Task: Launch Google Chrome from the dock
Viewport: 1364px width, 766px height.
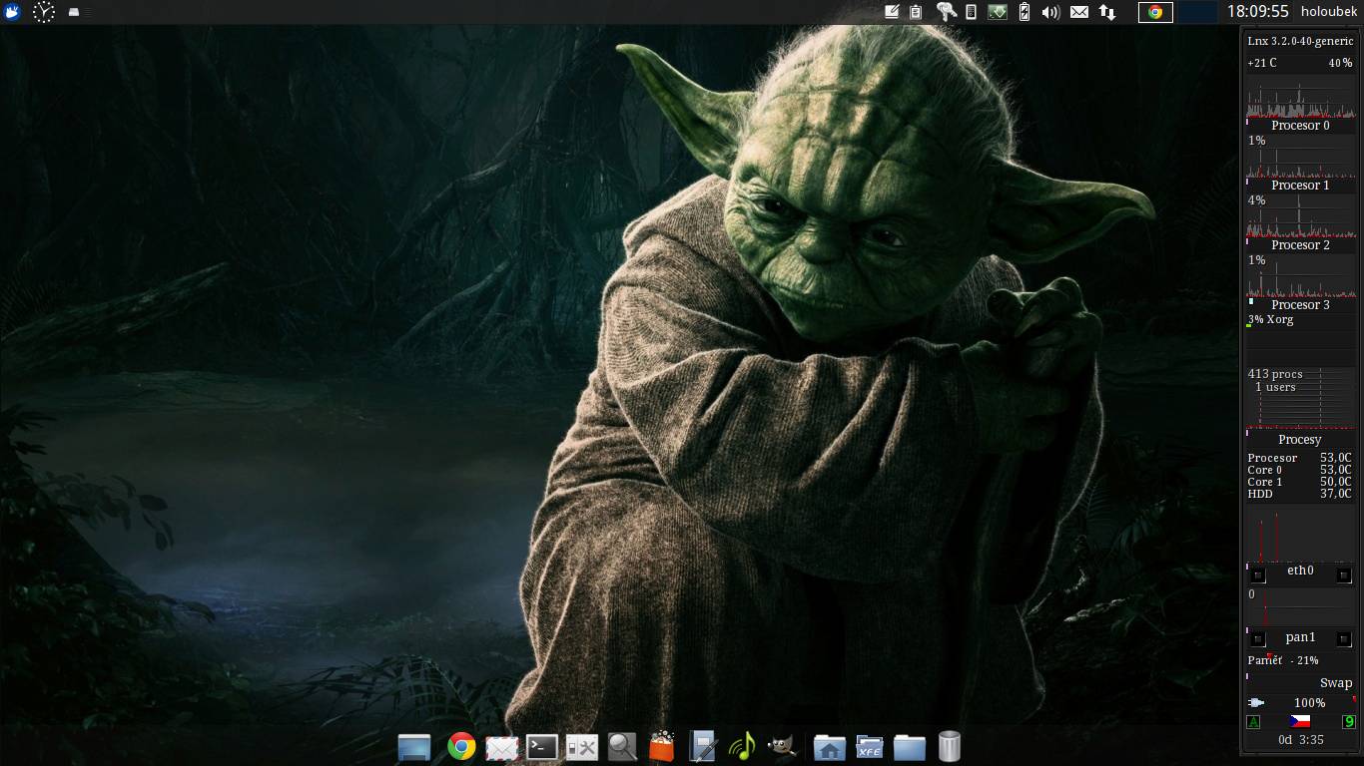Action: (461, 746)
